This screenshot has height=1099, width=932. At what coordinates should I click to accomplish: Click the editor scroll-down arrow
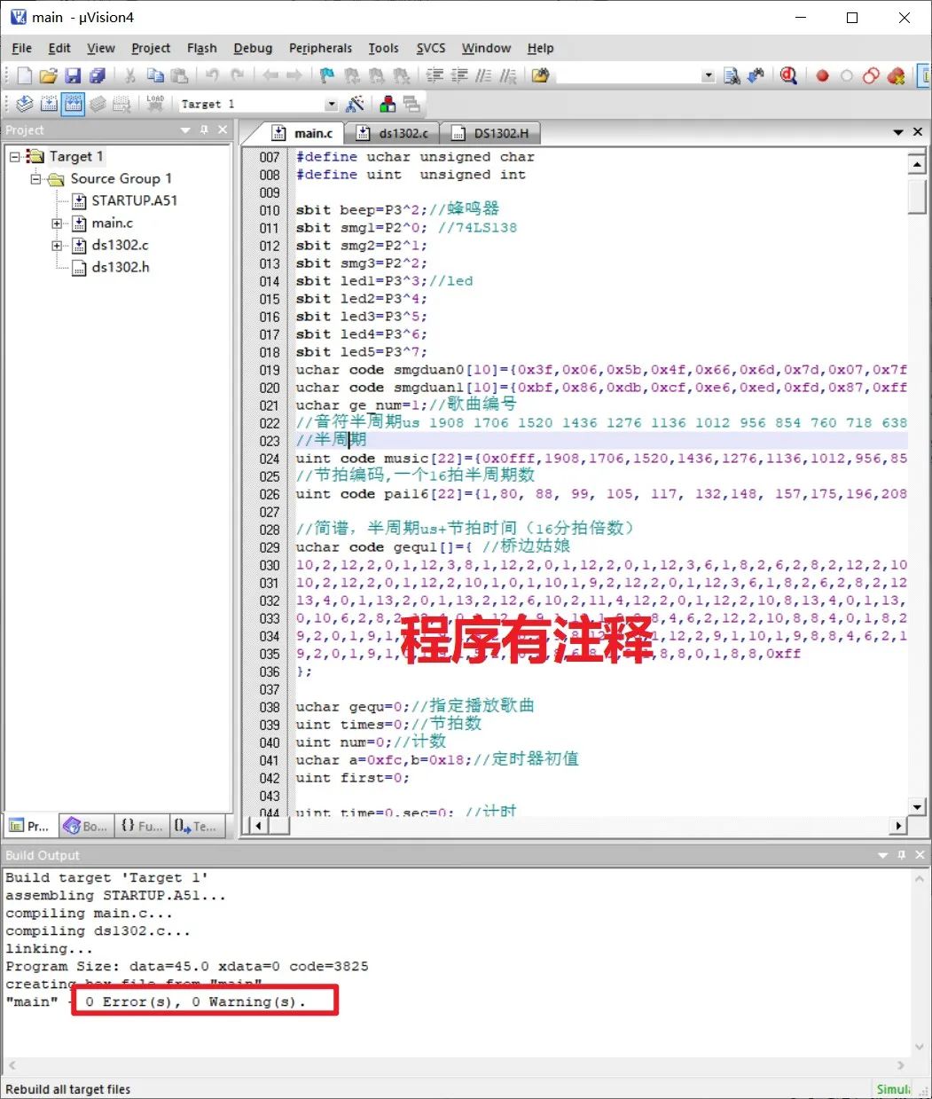point(917,806)
